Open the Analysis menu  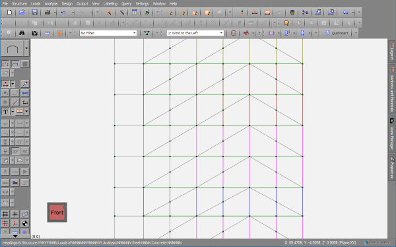[51, 3]
